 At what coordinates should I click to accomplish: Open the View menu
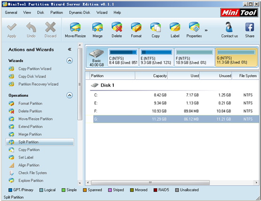[x=27, y=13]
